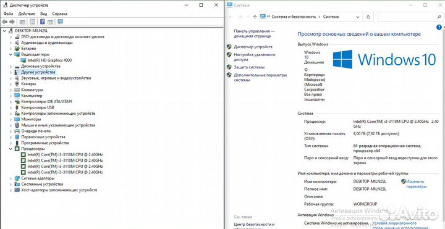
Task: Click the blue Help icon in Device Manager toolbar
Action: click(43, 22)
